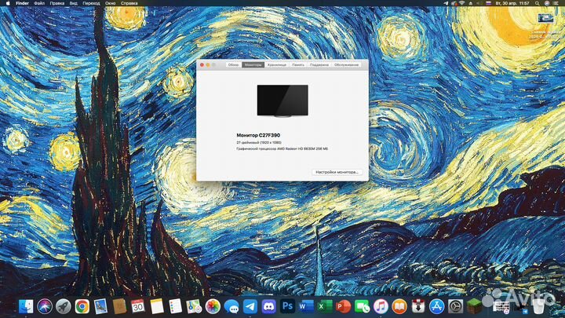Click the 27-дюймовый (1920 x 1080) text
This screenshot has width=565, height=318.
(x=259, y=143)
